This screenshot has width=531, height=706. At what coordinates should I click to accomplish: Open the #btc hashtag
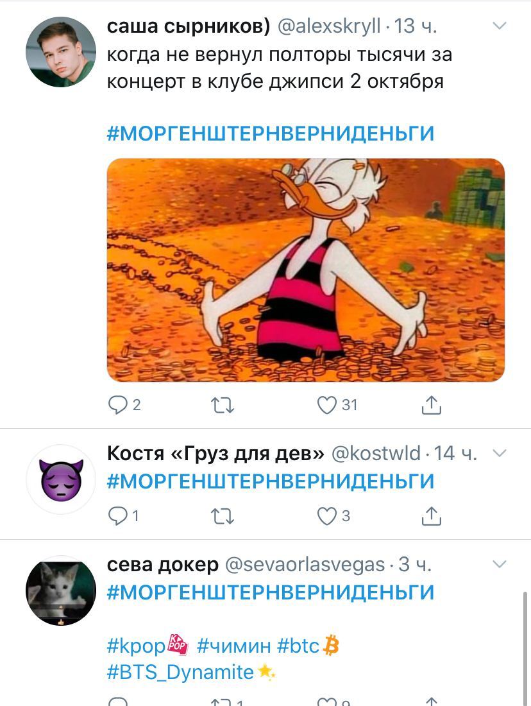298,646
